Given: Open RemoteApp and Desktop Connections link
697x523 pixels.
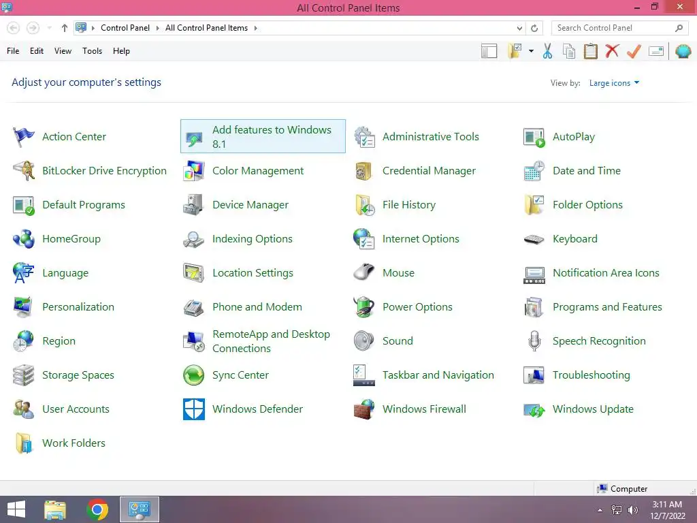Looking at the screenshot, I should [x=271, y=341].
